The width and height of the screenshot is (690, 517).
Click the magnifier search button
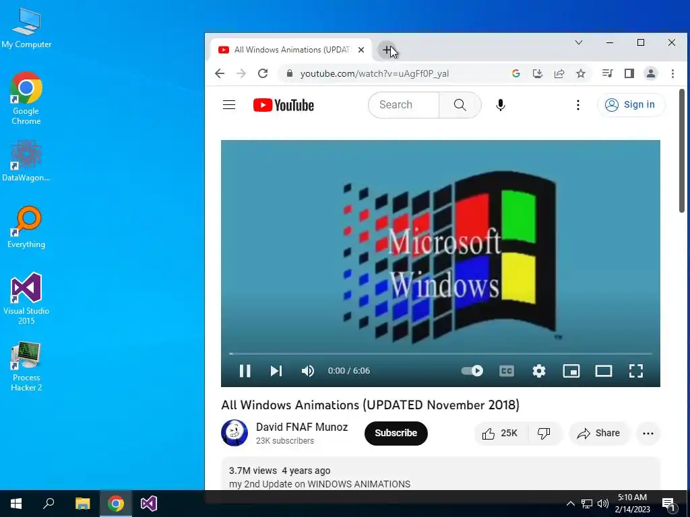pos(460,104)
